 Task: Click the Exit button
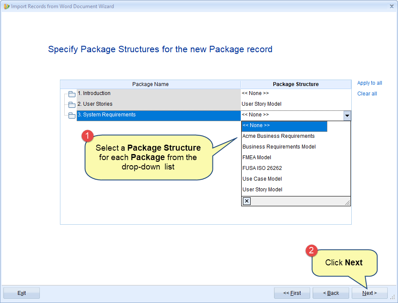pyautogui.click(x=21, y=293)
